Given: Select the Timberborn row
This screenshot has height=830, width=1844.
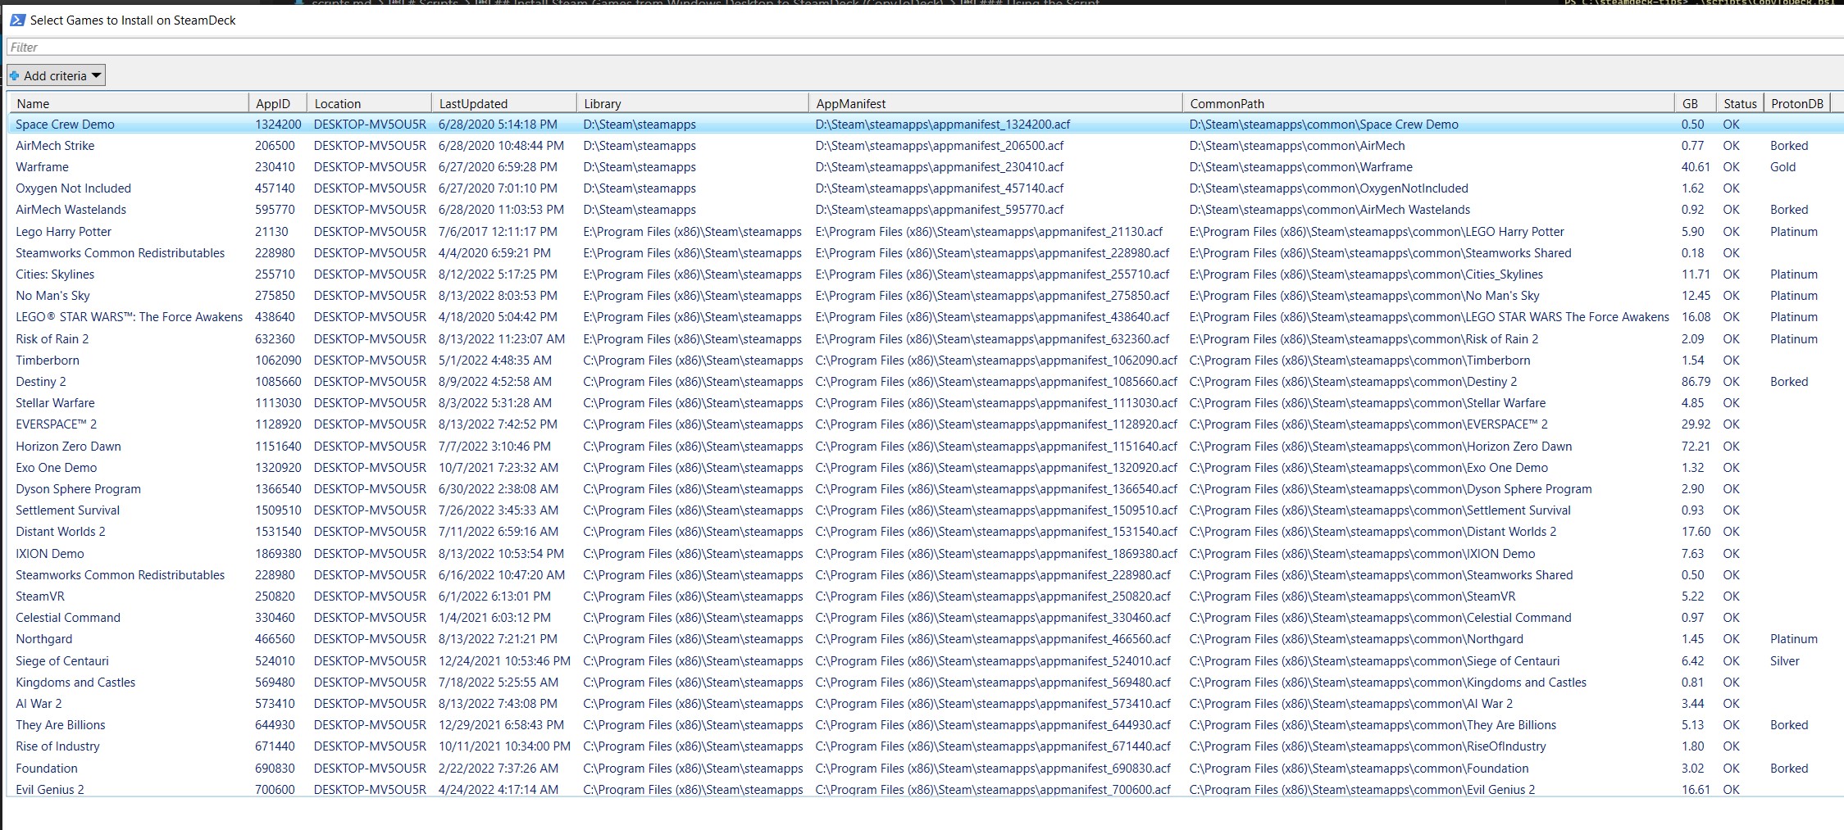Looking at the screenshot, I should pyautogui.click(x=925, y=361).
